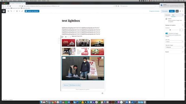Click move image arrows on selected image
The height and width of the screenshot is (104, 186).
coord(64,58)
